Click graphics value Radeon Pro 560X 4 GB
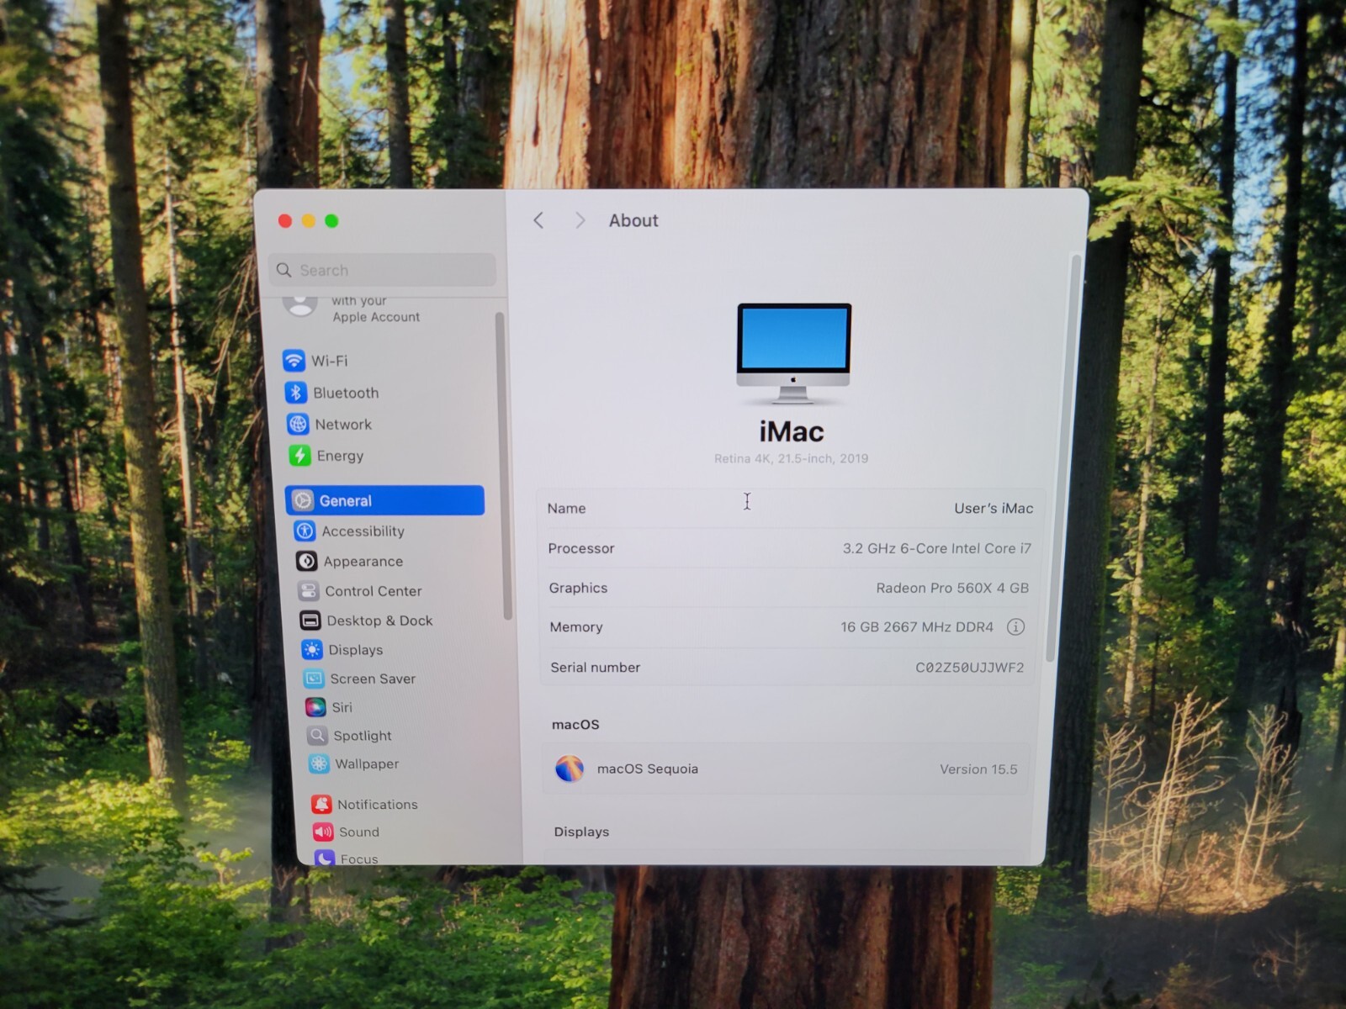This screenshot has width=1346, height=1009. click(952, 588)
